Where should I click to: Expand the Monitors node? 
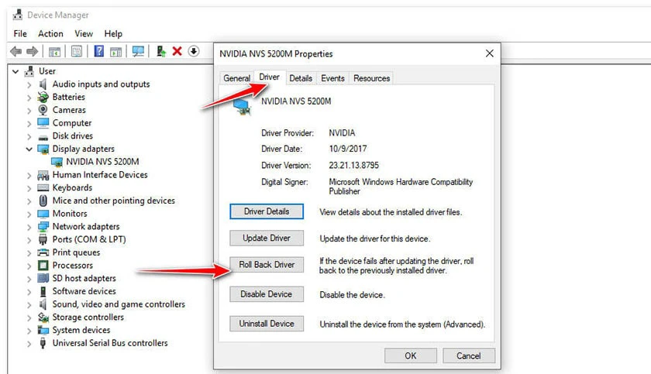(29, 214)
